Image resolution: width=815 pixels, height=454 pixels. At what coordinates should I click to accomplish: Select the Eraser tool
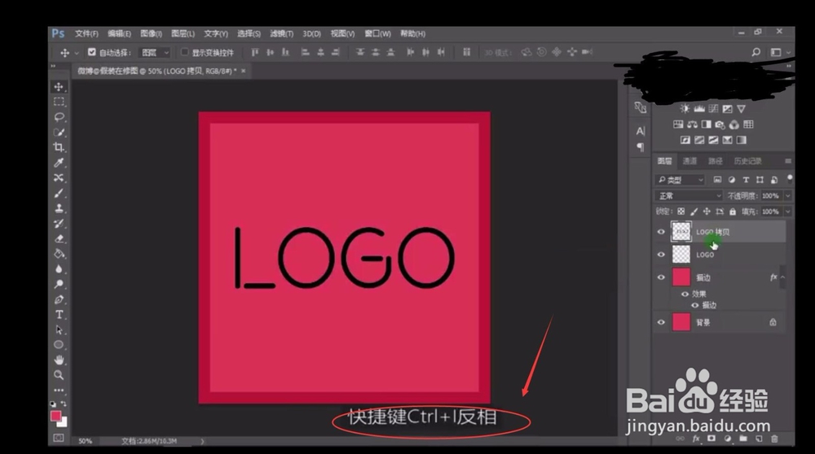pyautogui.click(x=59, y=238)
